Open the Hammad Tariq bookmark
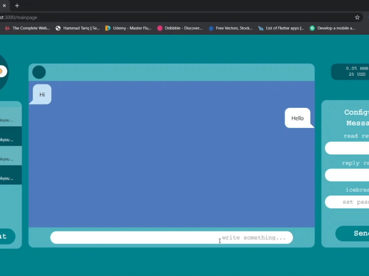Viewport: 369px width, 276px height. (x=77, y=28)
